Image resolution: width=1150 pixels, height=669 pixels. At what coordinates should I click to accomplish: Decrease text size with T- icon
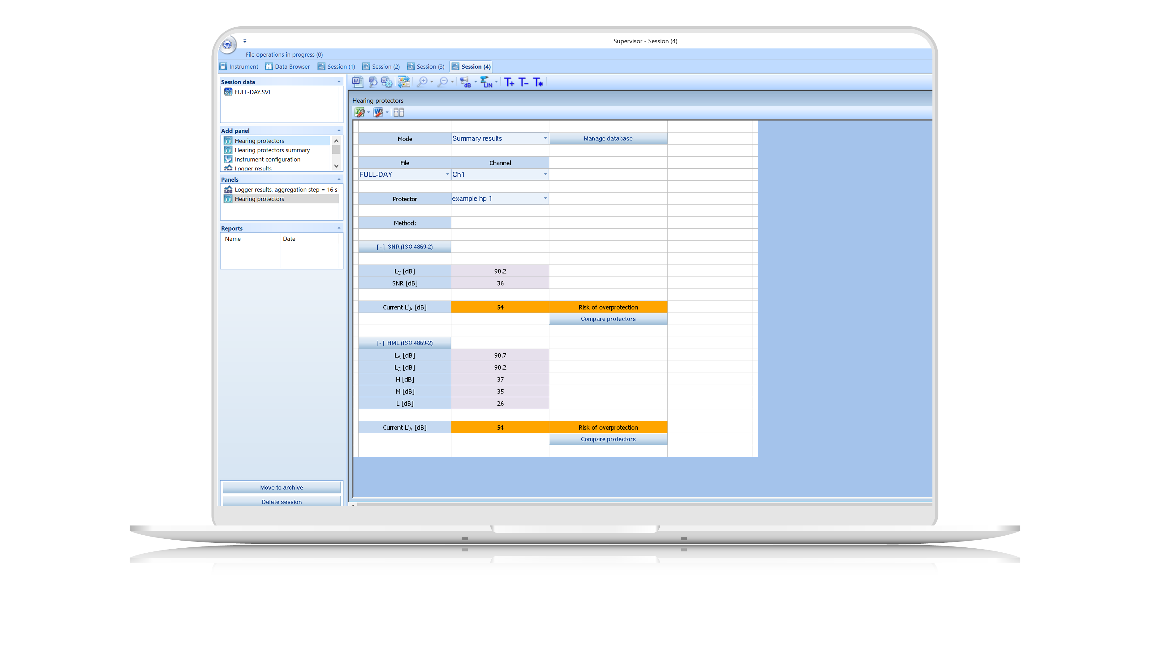click(523, 82)
